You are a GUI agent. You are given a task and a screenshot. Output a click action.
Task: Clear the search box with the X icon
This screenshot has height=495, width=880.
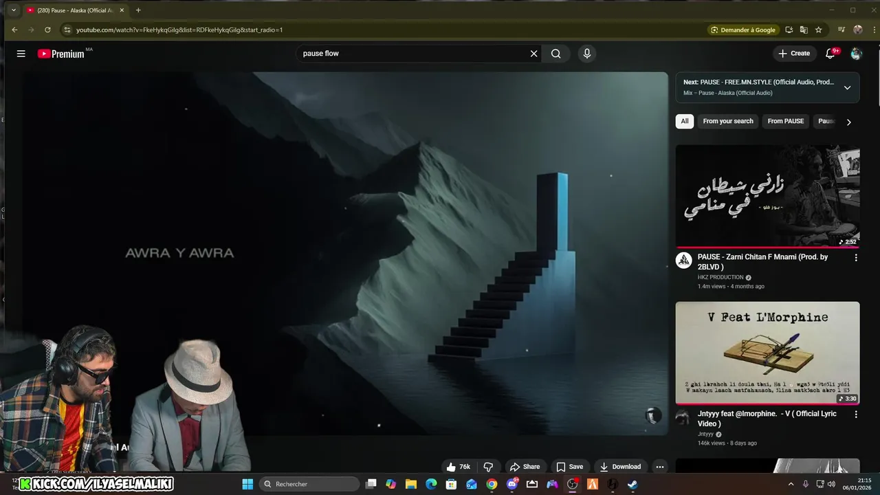coord(533,54)
